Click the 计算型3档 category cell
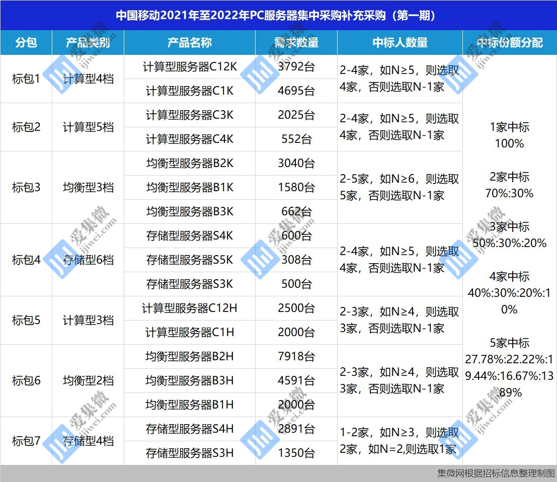This screenshot has height=482, width=557. 88,320
